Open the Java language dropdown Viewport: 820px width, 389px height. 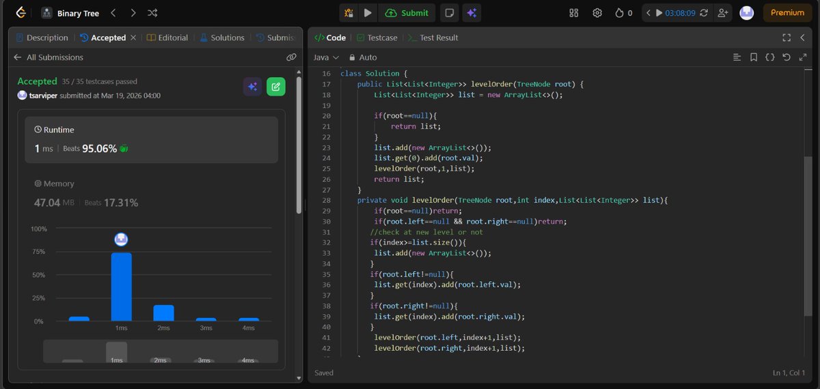coord(325,57)
